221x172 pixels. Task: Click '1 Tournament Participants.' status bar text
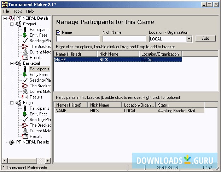click(x=25, y=168)
